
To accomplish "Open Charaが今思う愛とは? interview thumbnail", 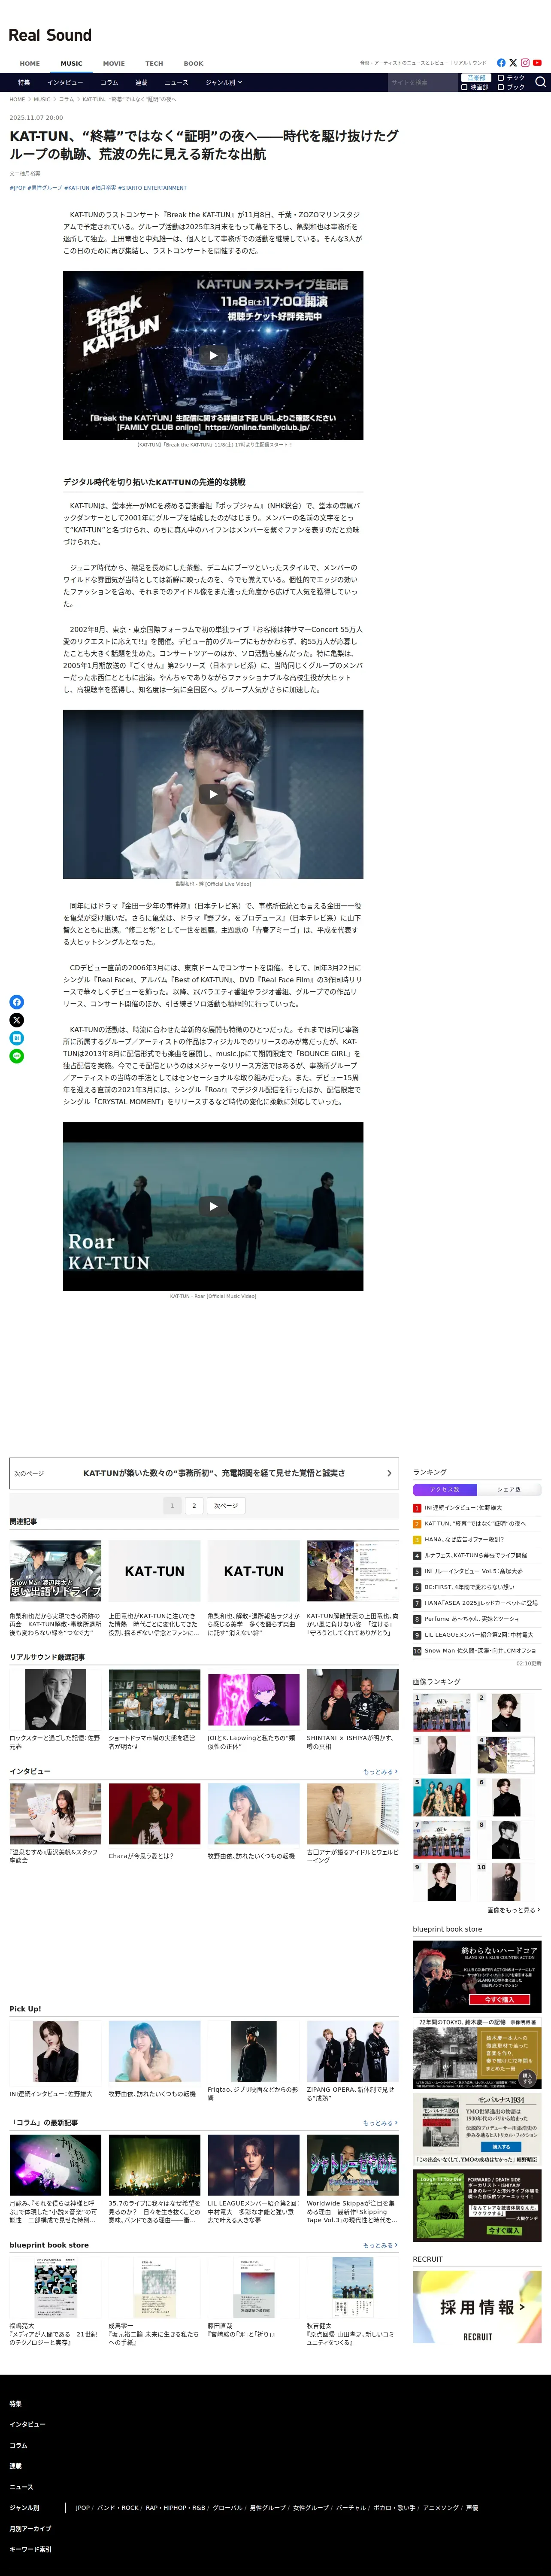I will tap(154, 1815).
